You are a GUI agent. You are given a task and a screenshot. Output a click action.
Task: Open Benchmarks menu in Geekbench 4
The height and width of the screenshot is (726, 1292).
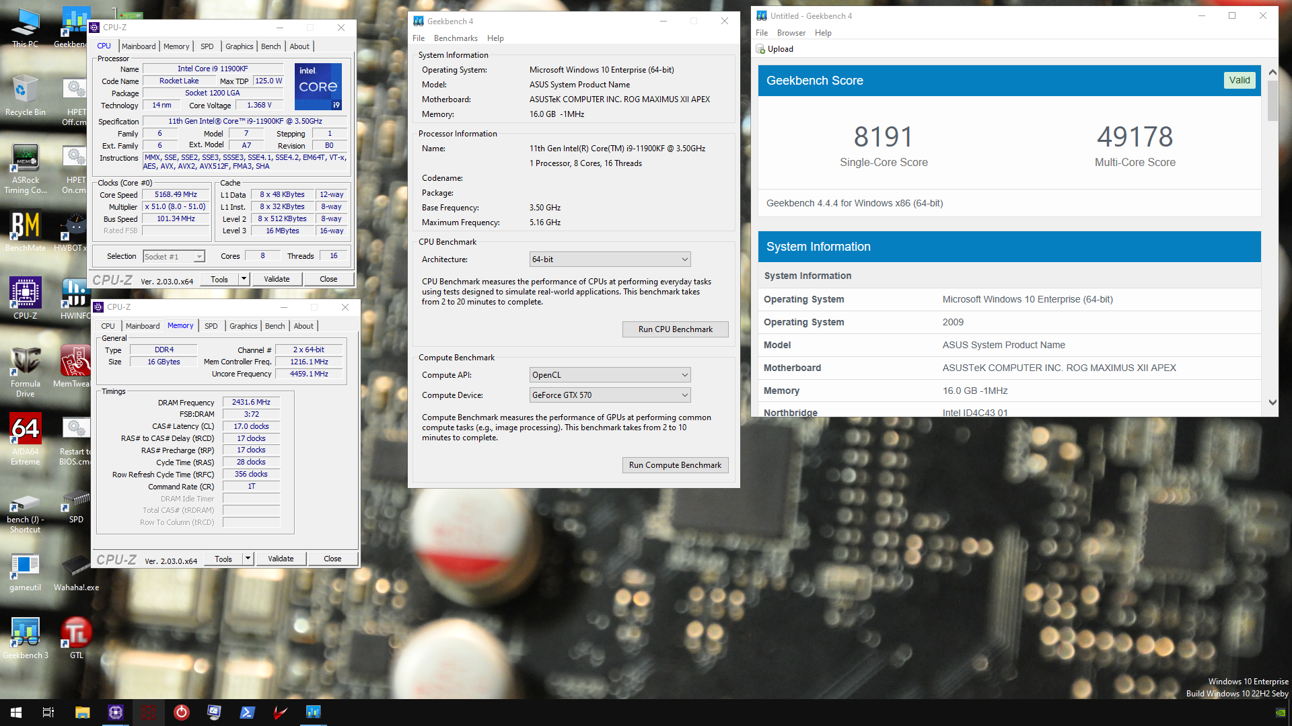tap(456, 38)
